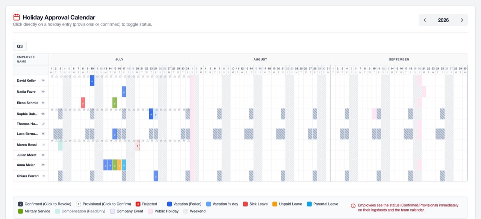Viewport: 481px width, 219px height.
Task: Select employee Nadia Favre
Action: [26, 91]
